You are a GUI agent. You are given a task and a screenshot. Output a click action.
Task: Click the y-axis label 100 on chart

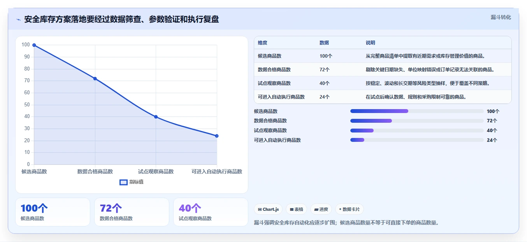26,45
